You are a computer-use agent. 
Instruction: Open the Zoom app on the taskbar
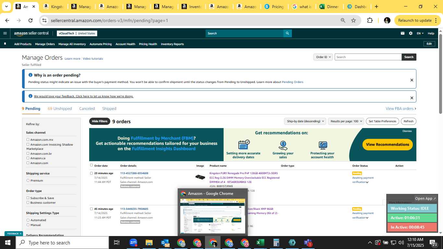click(133, 243)
